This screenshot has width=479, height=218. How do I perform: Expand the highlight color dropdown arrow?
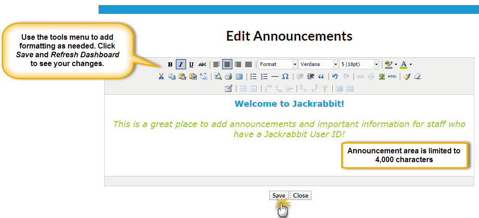coord(396,64)
